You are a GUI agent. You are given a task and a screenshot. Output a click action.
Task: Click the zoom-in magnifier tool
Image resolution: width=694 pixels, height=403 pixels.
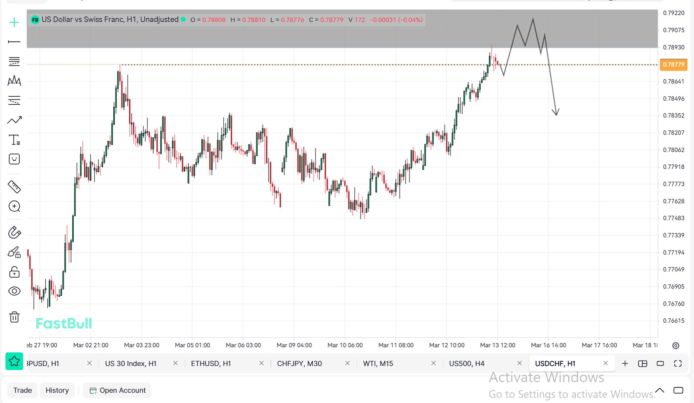[x=14, y=207]
